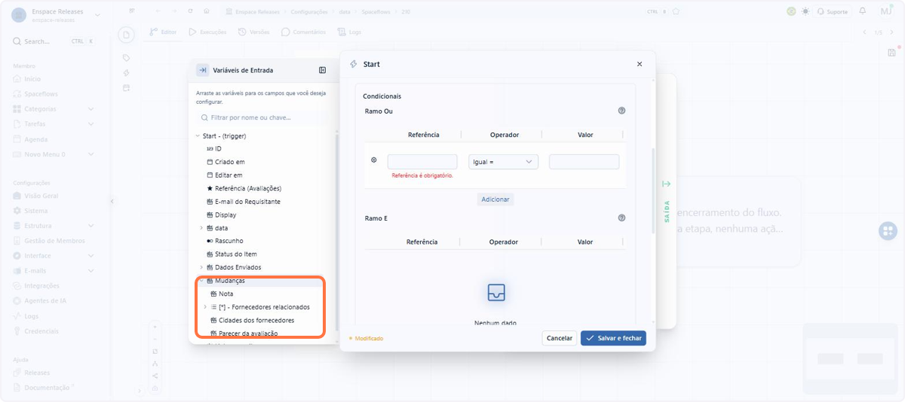Image resolution: width=905 pixels, height=402 pixels.
Task: Expand the Fornecedores relacionados node
Action: [205, 307]
